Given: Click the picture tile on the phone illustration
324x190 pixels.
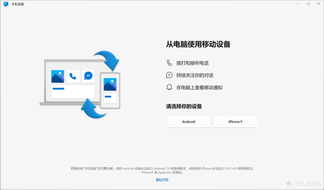Looking at the screenshot, I should 110,84.
